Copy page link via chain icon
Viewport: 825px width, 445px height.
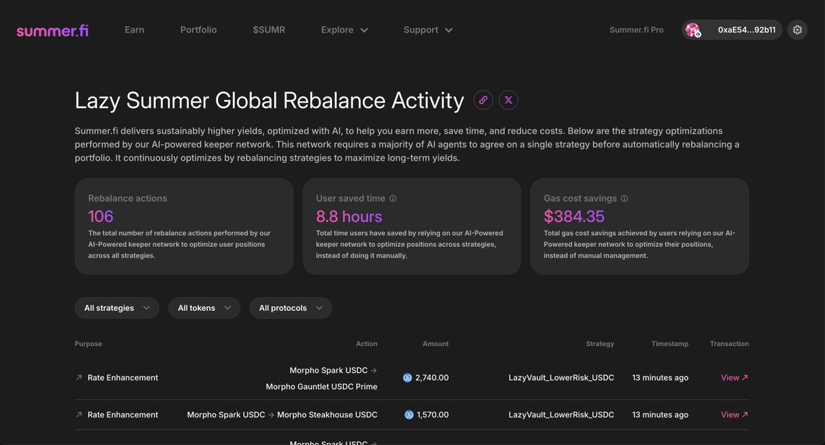(483, 100)
